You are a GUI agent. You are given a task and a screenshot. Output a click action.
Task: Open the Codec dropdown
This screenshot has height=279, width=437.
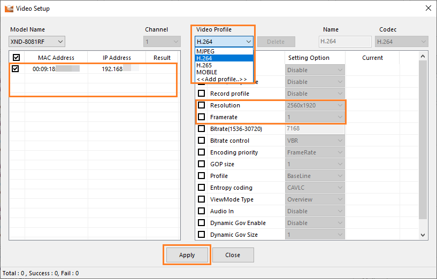401,42
